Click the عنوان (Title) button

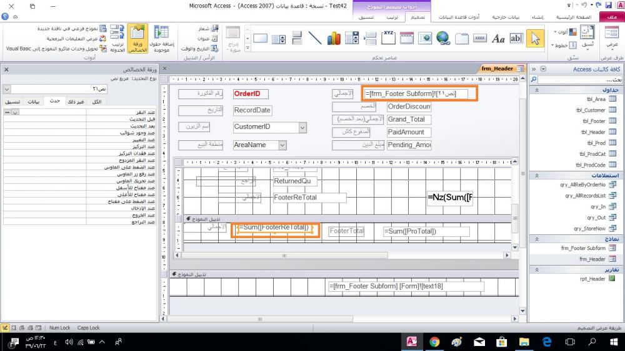coord(207,39)
